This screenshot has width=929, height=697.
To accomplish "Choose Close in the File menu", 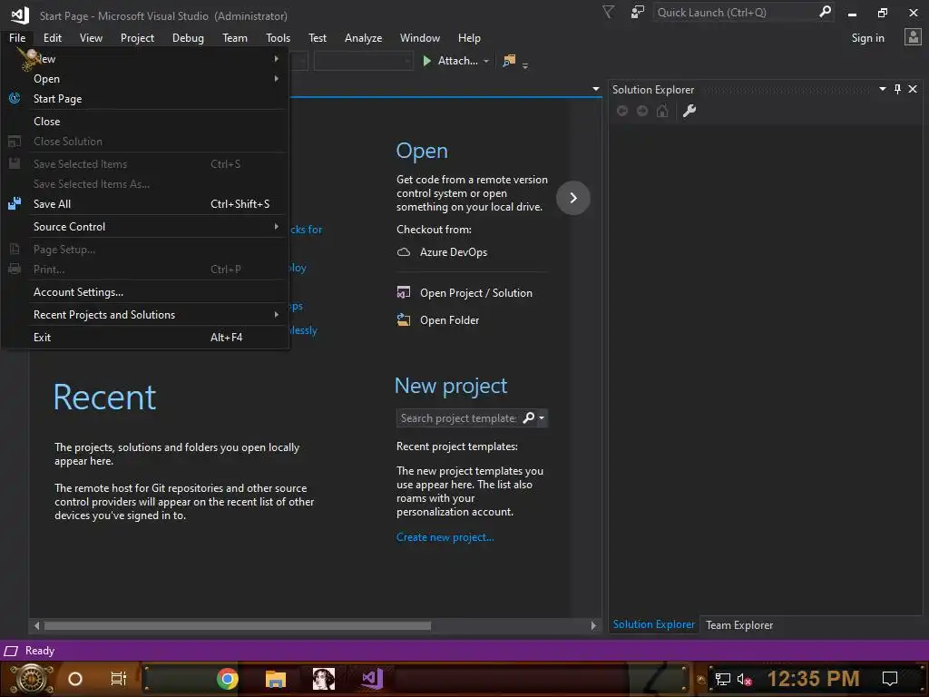I will [144, 122].
